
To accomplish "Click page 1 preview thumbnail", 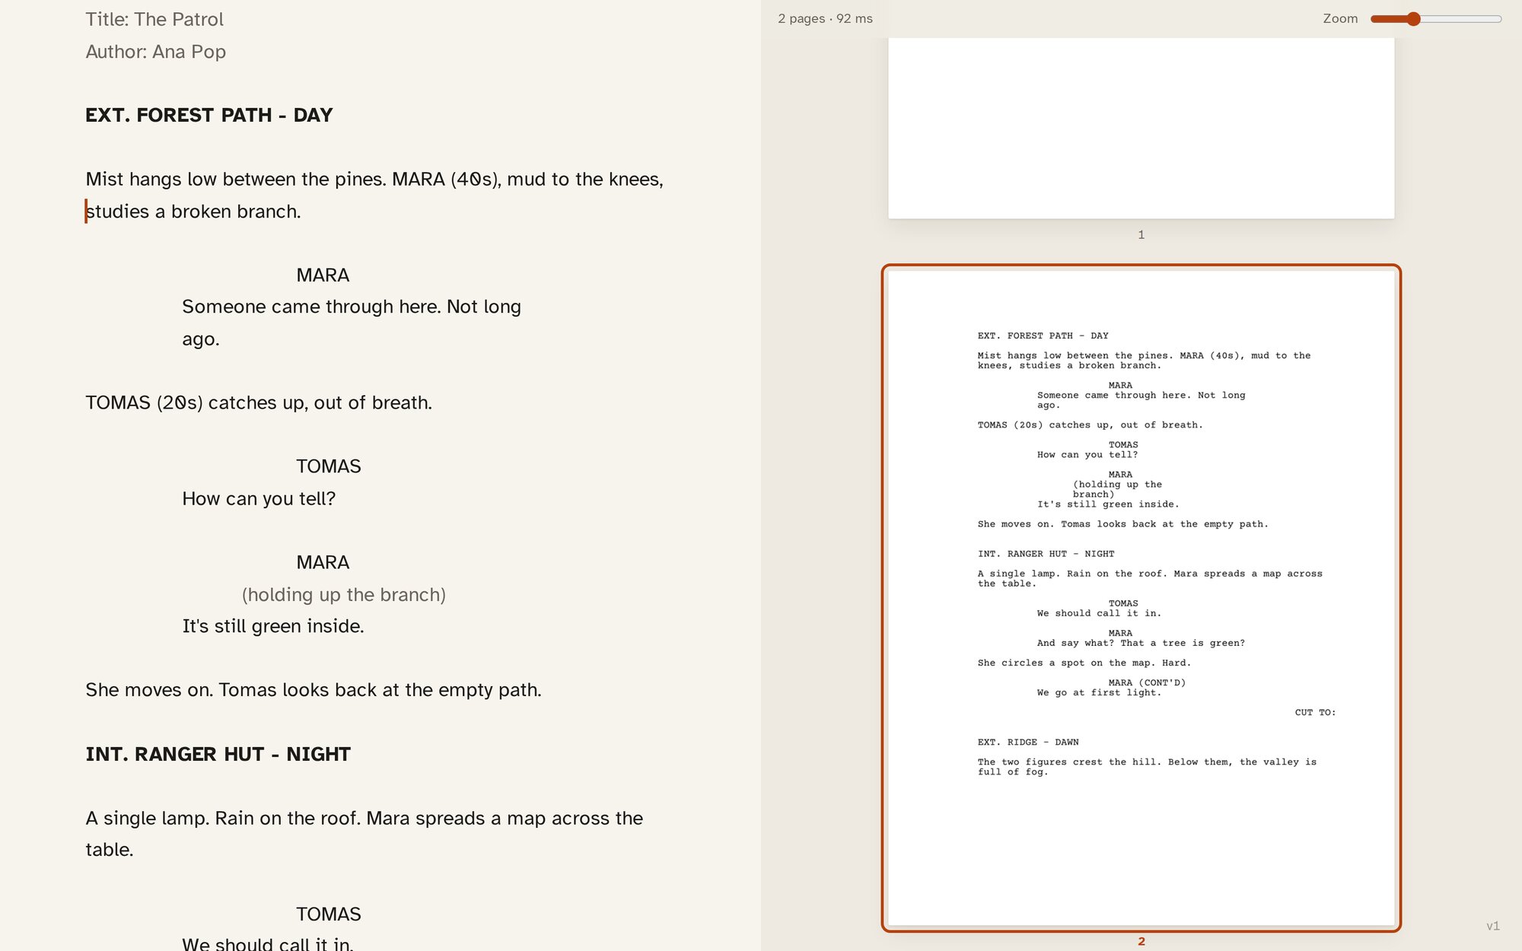I will coord(1141,128).
